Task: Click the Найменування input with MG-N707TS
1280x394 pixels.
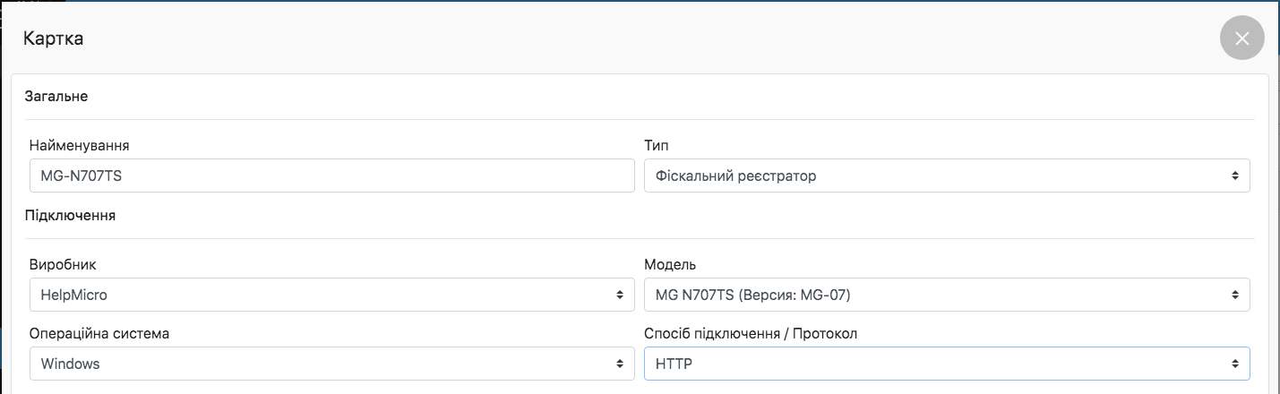Action: (x=331, y=176)
